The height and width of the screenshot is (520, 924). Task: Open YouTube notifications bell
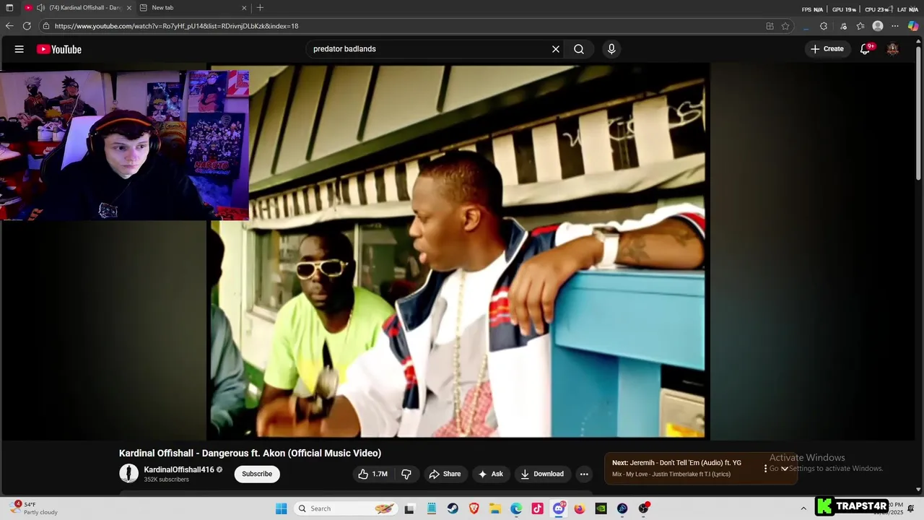point(866,49)
